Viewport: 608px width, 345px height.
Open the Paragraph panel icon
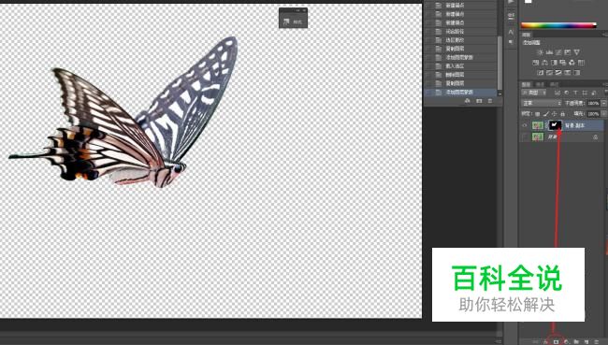[511, 42]
